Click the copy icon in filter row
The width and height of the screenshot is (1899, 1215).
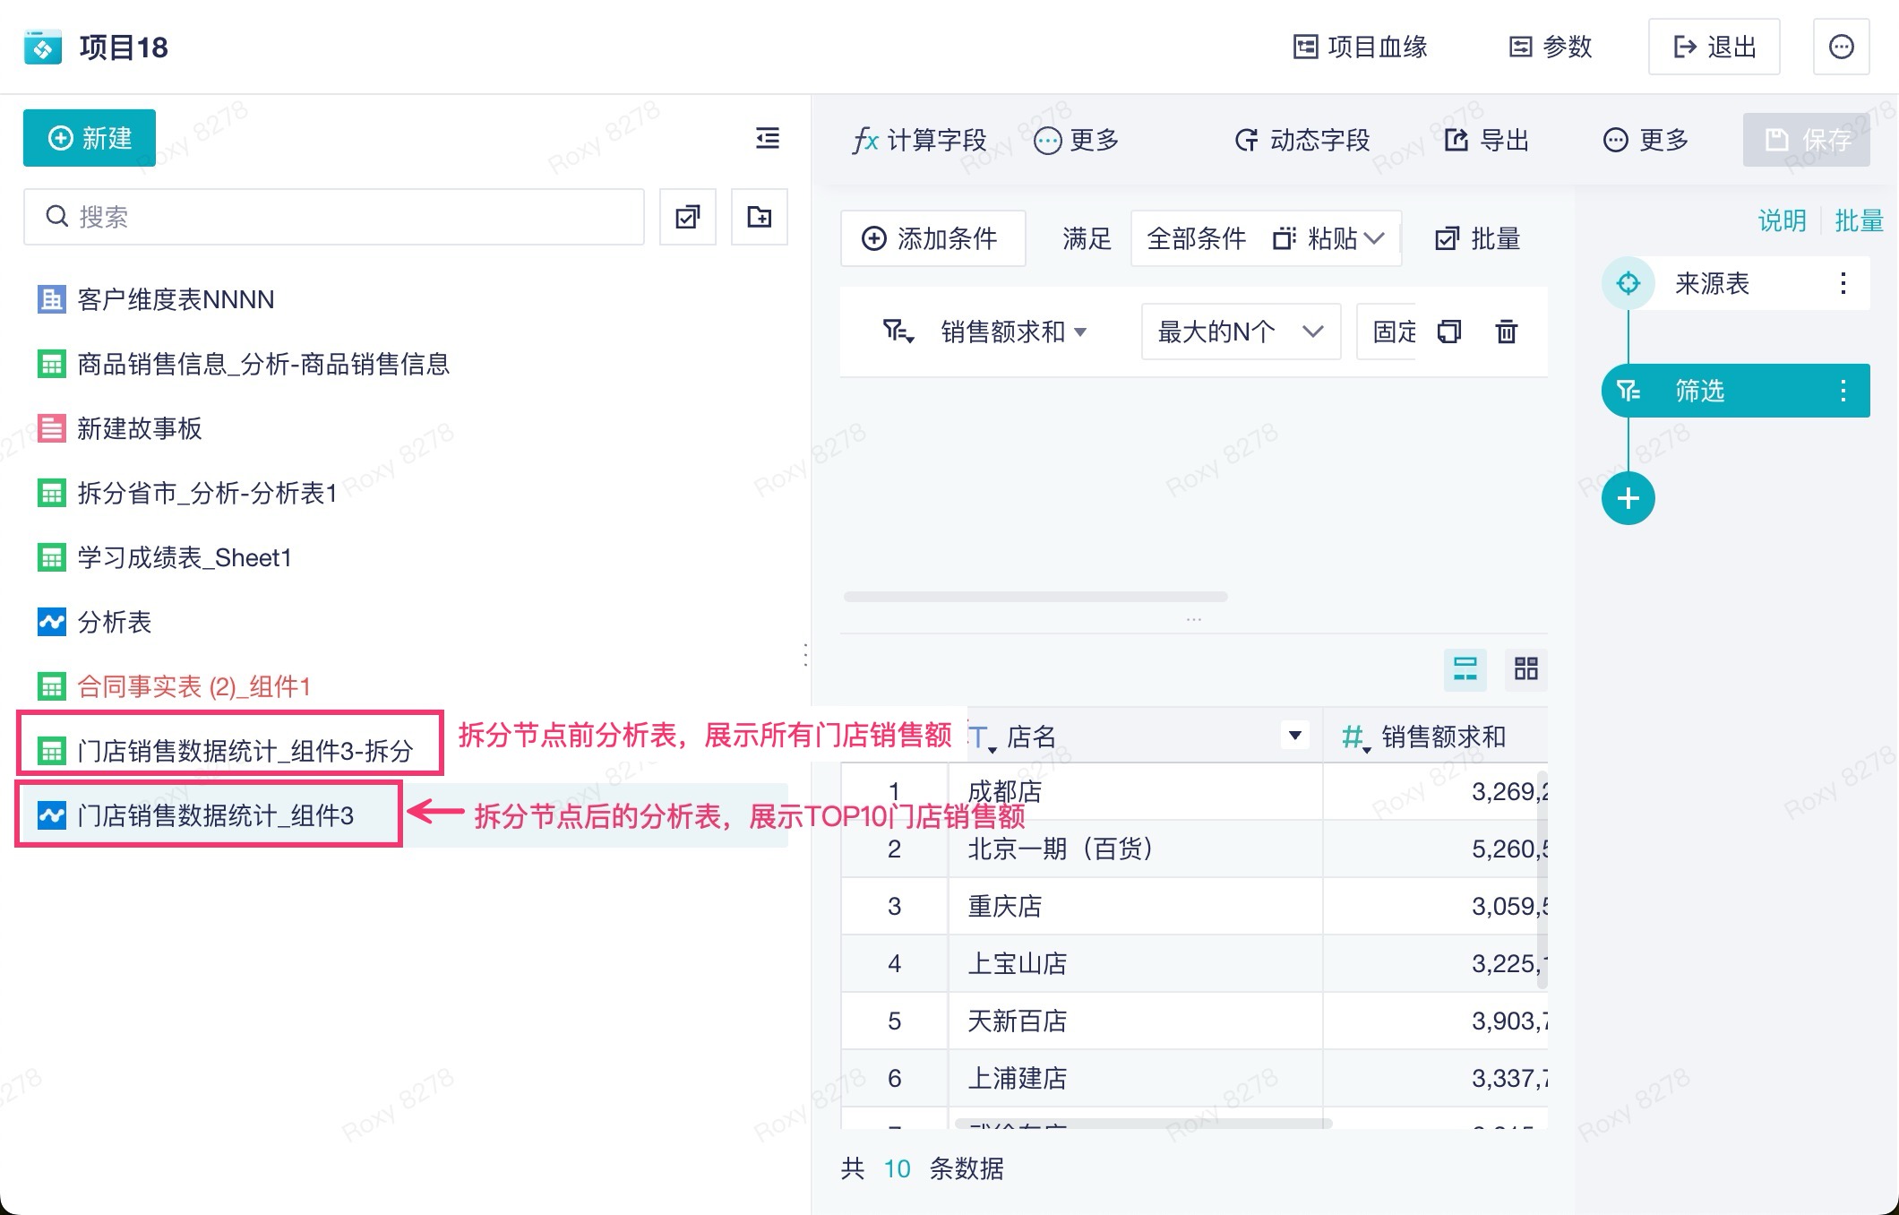point(1448,332)
